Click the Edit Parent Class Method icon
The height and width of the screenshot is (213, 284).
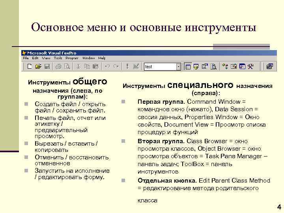[270, 67]
